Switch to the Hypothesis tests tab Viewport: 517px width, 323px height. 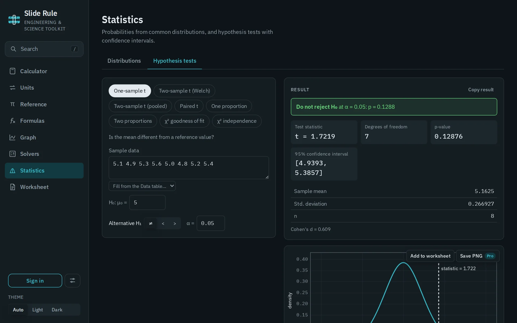click(x=175, y=61)
